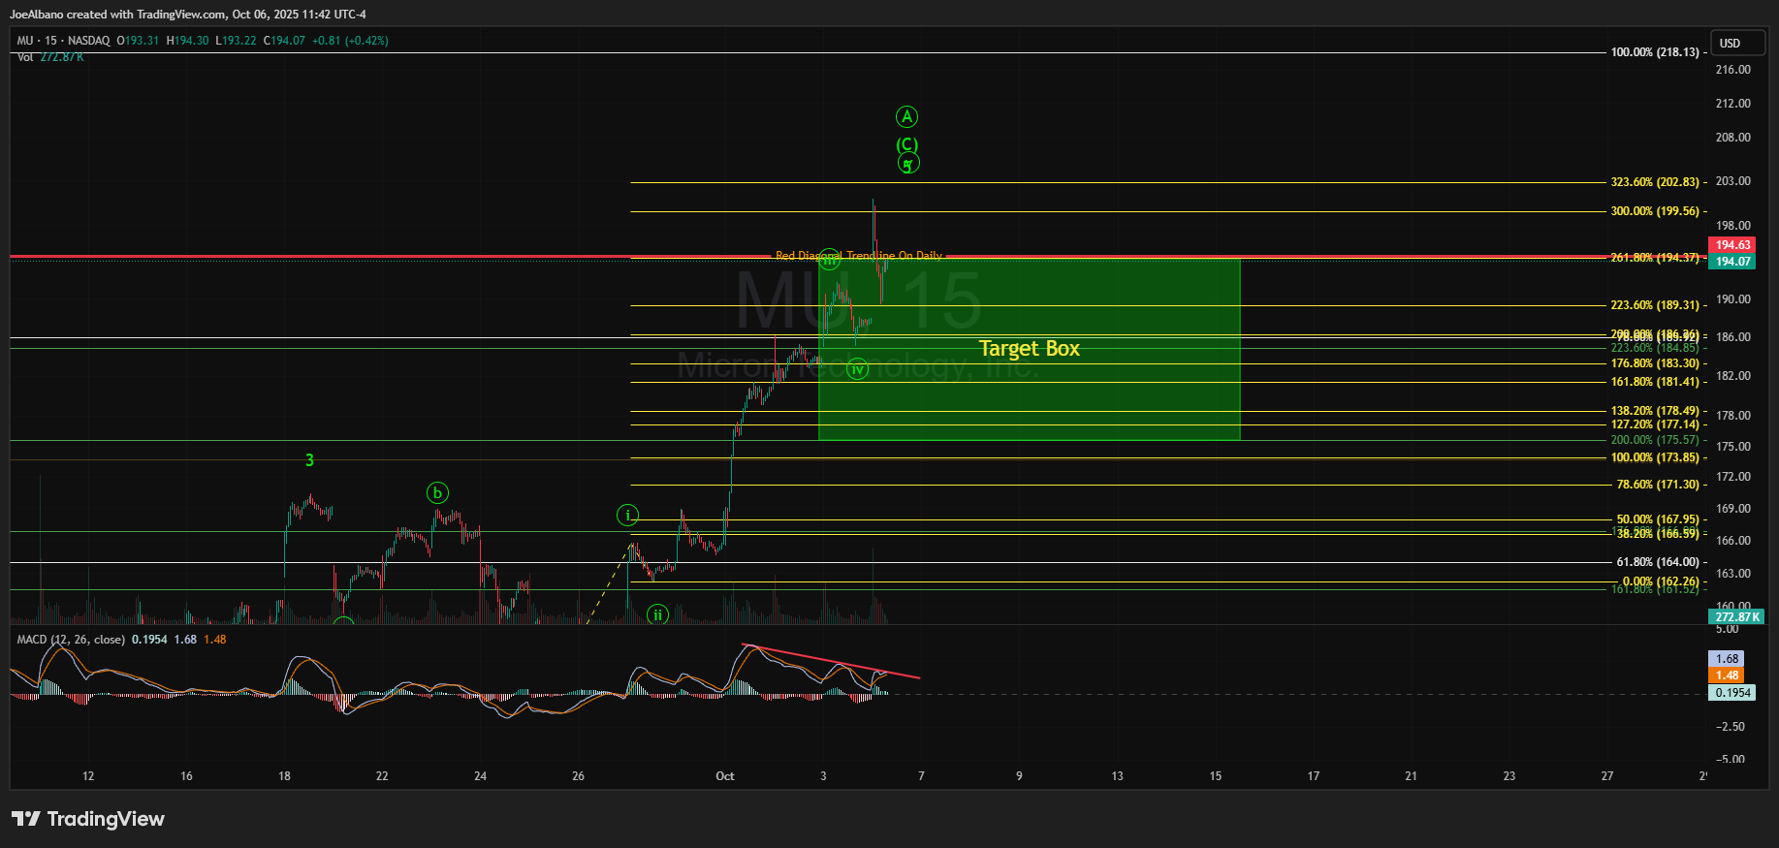Click the 26 date on time axis
This screenshot has height=848, width=1779.
578,776
